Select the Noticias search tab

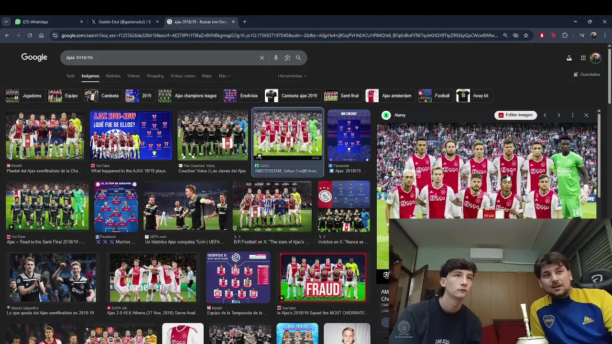(x=113, y=76)
